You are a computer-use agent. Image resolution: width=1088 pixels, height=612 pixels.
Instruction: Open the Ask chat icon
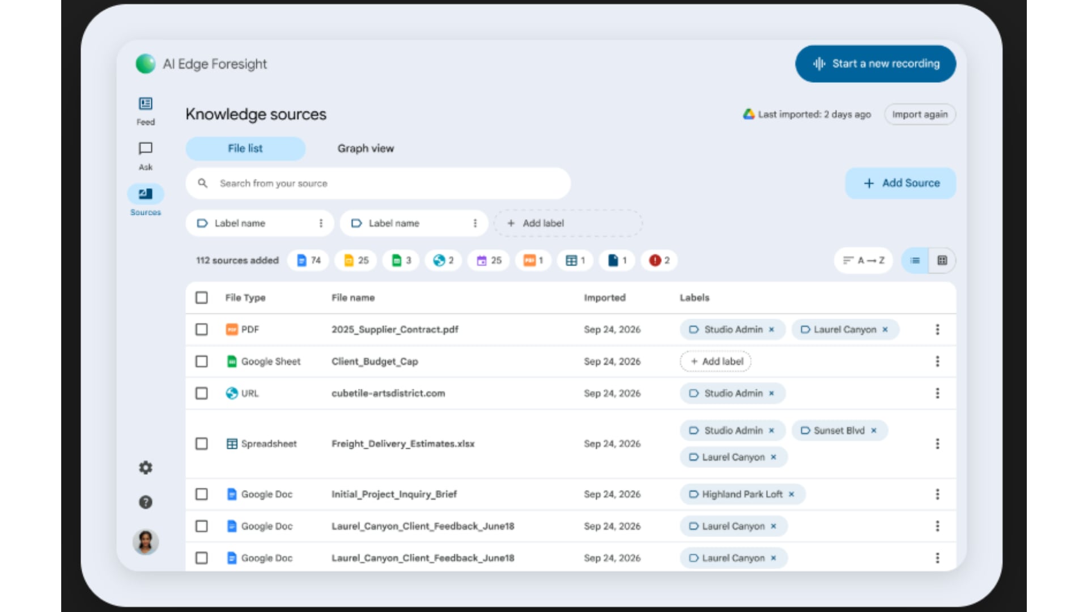click(146, 148)
